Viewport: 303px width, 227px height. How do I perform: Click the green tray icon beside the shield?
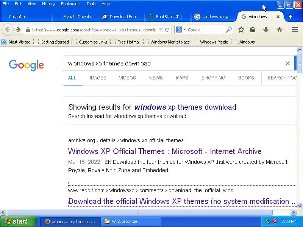pyautogui.click(x=268, y=221)
